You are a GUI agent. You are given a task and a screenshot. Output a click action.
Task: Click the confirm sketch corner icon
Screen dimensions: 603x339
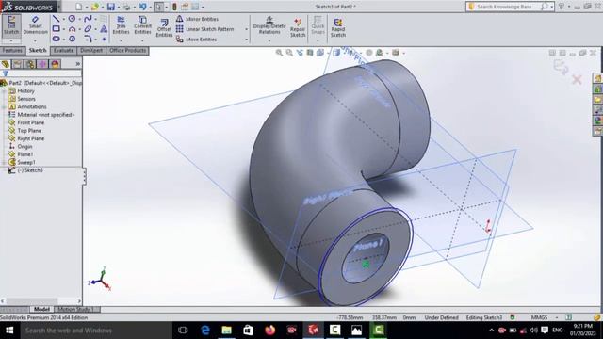(561, 68)
